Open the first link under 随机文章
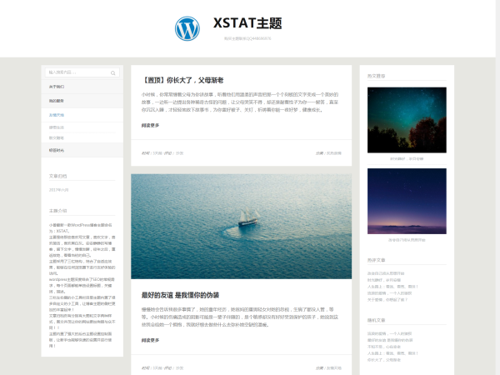Image resolution: width=500 pixels, height=375 pixels. pyautogui.click(x=385, y=332)
